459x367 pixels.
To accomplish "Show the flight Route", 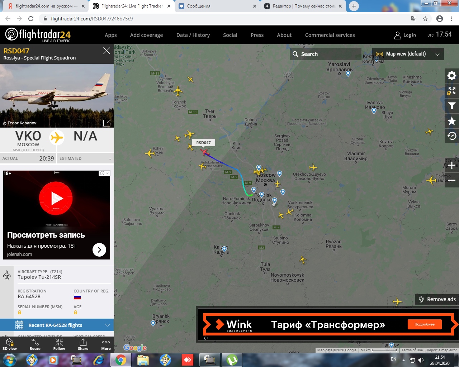I will click(35, 344).
